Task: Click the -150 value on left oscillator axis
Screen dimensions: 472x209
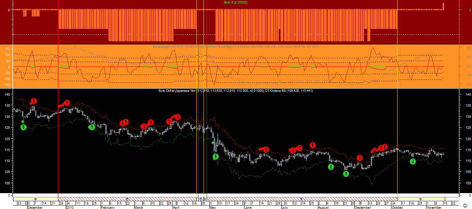Action: [7, 85]
